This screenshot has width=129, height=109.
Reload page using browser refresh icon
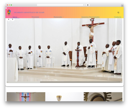pyautogui.click(x=84, y=5)
